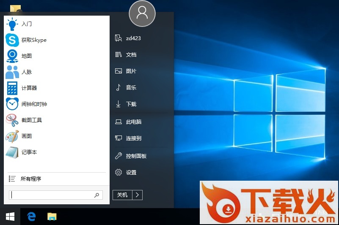Viewport: 339px width, 225px height.
Task: Click the 图片 pictures icon
Action: (x=118, y=71)
